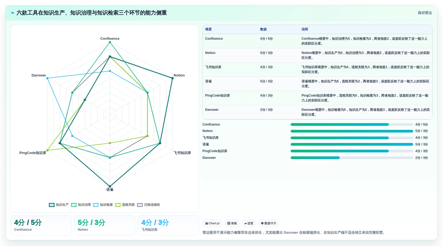443x246 pixels.
Task: Click the 2分 / 3分 value in Danswer table row
Action: 266,110
